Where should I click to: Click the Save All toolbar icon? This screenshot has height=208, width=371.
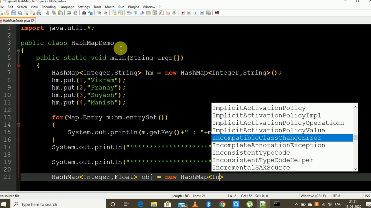tap(20, 13)
